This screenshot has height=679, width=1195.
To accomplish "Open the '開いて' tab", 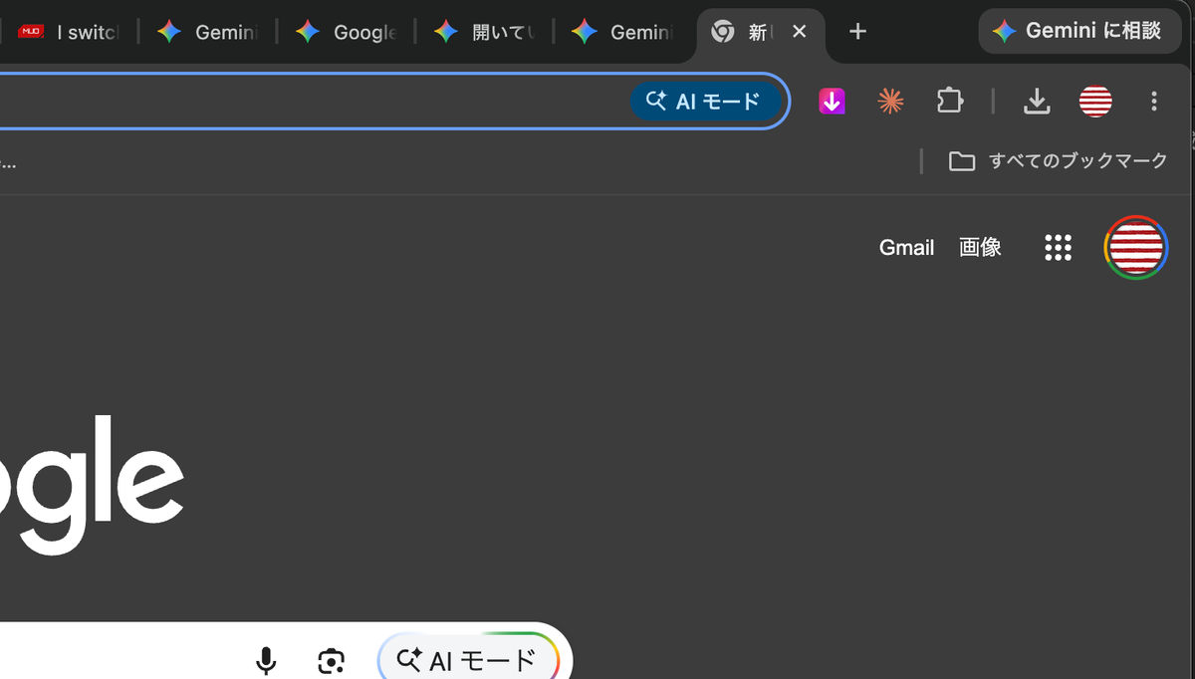I will pyautogui.click(x=484, y=32).
